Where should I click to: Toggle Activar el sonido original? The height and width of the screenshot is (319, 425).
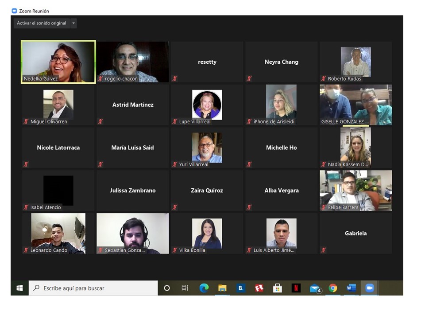[42, 23]
